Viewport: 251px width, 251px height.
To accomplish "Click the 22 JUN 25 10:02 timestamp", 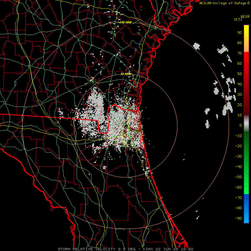I will pyautogui.click(x=175, y=249).
